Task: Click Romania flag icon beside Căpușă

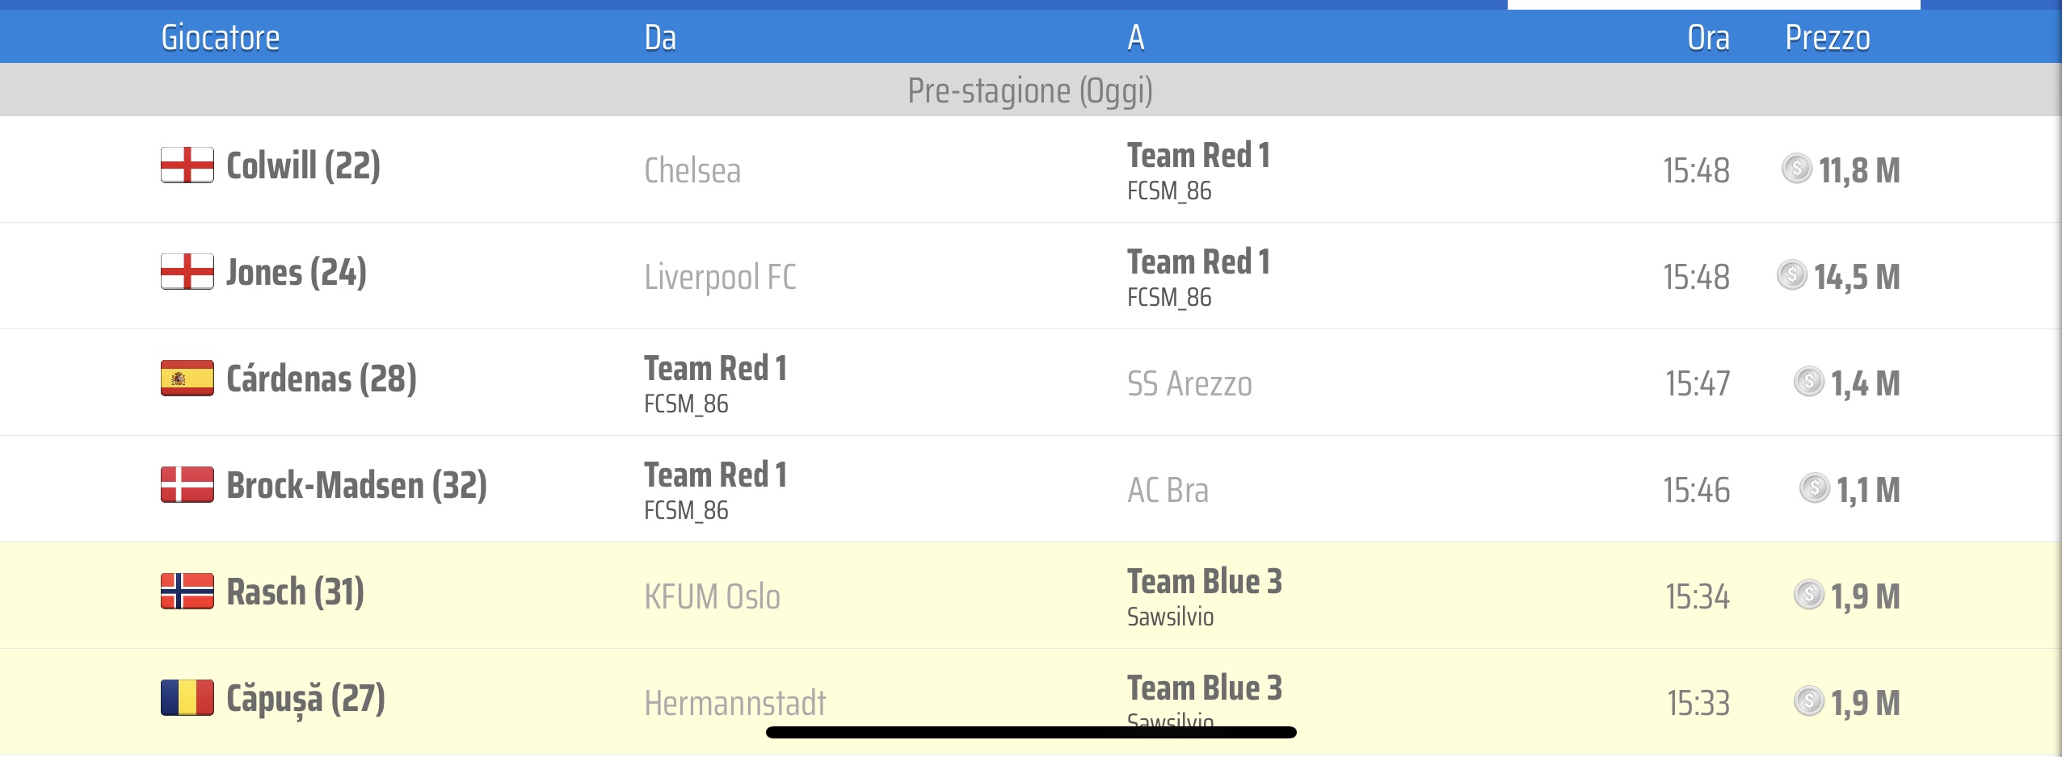Action: [187, 698]
